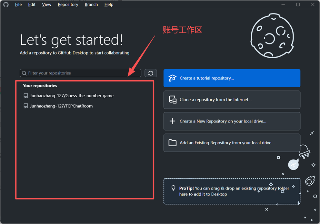This screenshot has height=224, width=320.
Task: Open the Edit menu
Action: point(32,5)
